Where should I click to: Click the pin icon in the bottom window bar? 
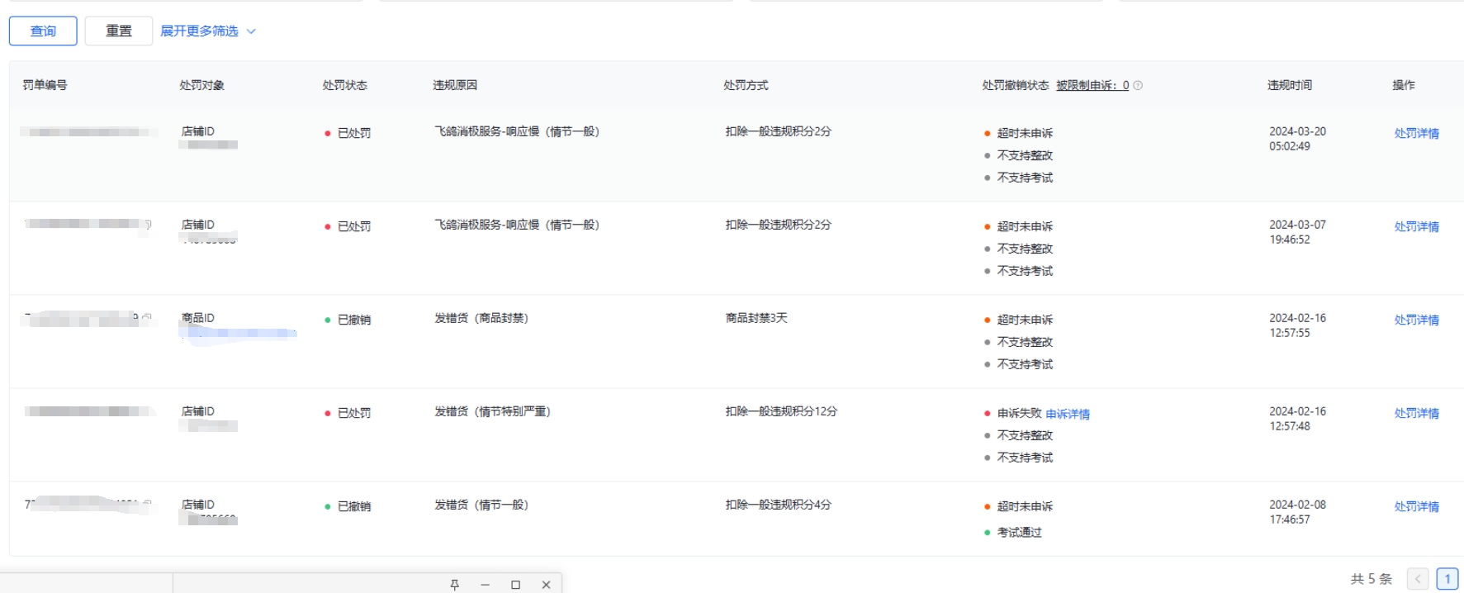pos(454,585)
